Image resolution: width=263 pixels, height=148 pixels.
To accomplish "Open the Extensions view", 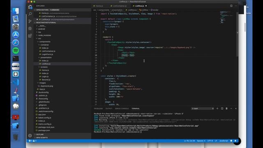I will pyautogui.click(x=30, y=36).
